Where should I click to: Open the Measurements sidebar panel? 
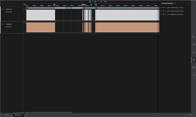point(194,52)
